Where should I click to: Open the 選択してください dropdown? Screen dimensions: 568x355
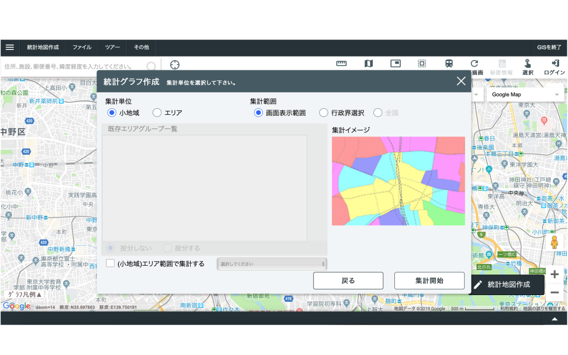point(272,263)
